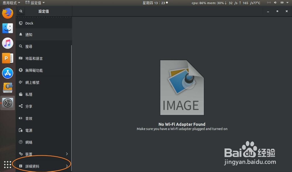
Task: Click the share icon for 分享
Action: [x=21, y=106]
